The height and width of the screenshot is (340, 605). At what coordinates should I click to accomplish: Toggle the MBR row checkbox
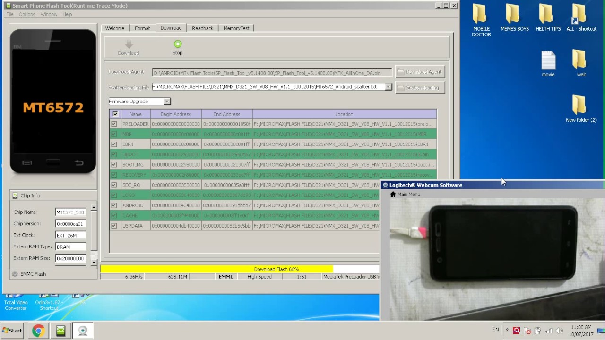(x=114, y=134)
